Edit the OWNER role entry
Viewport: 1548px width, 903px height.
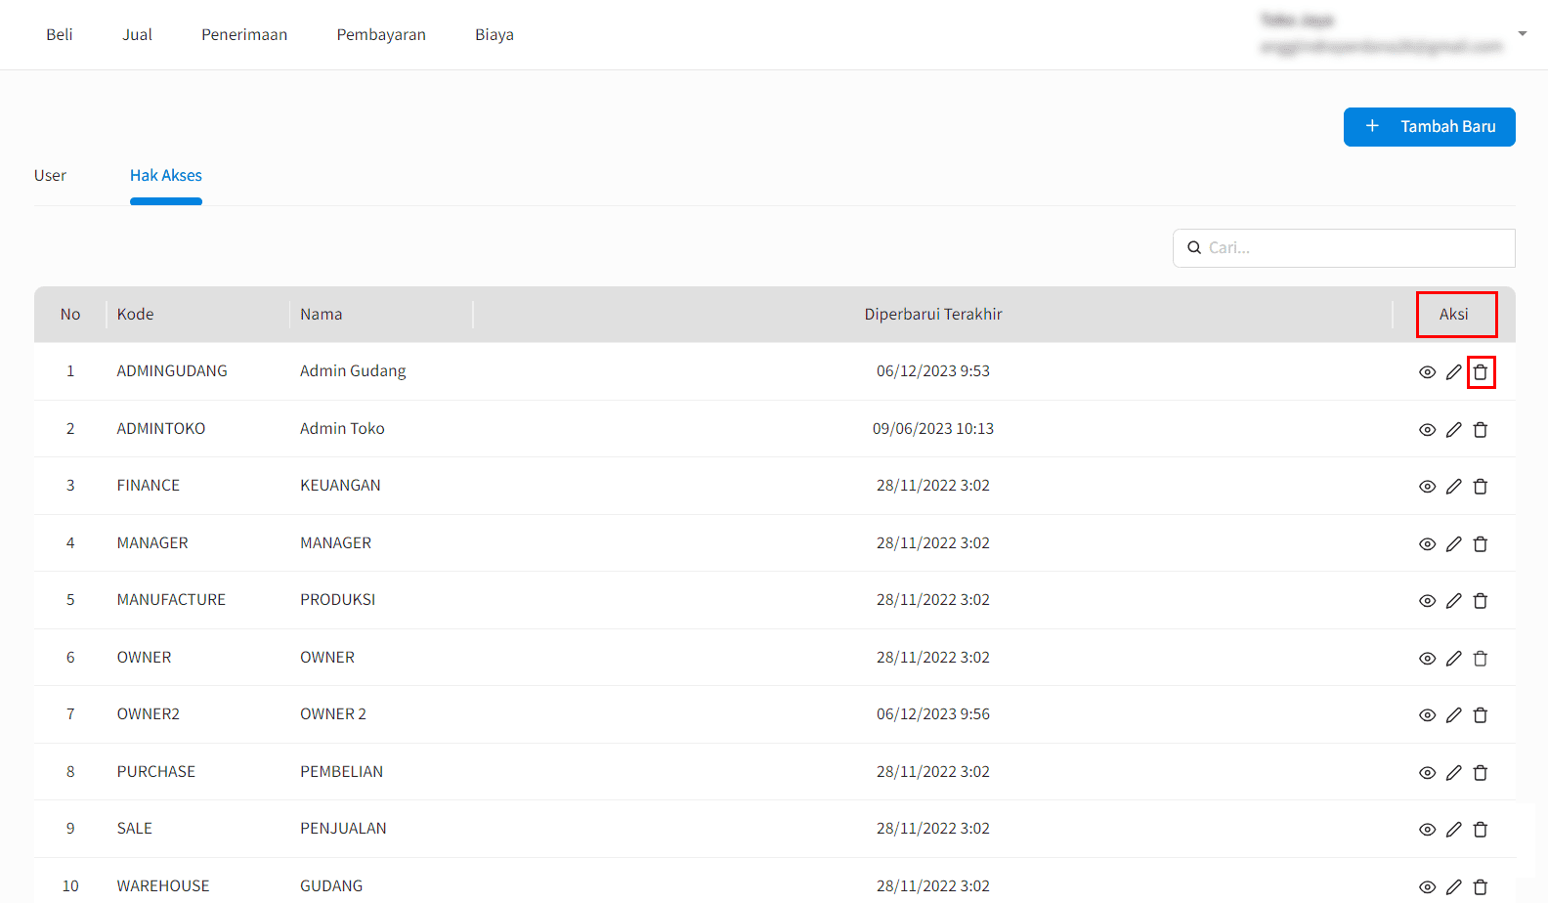(x=1454, y=659)
